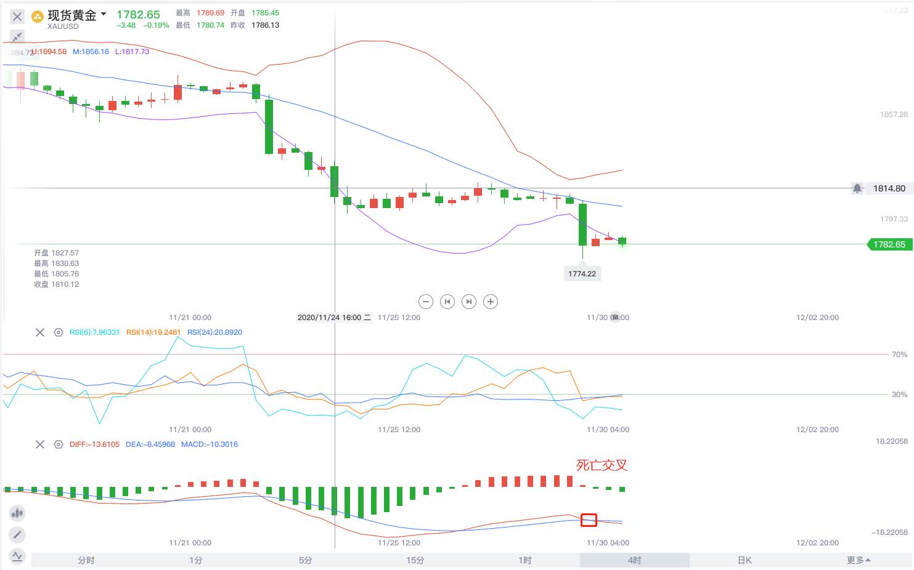Click the Bollinger upper band U:1894.58 label
Image resolution: width=914 pixels, height=570 pixels.
point(49,52)
